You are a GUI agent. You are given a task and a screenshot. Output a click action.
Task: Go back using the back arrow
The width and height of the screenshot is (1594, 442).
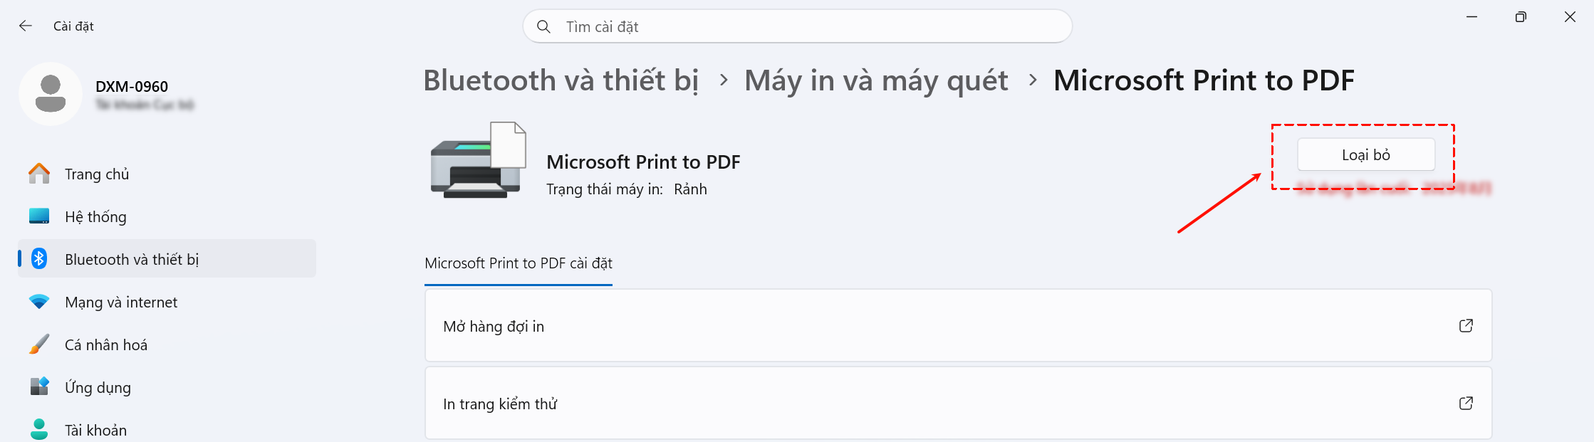coord(26,26)
